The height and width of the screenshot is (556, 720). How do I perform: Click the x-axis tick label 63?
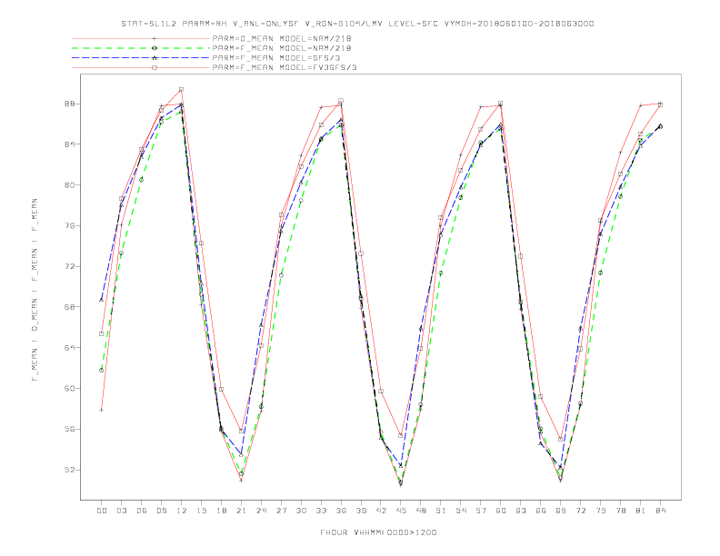tap(521, 511)
